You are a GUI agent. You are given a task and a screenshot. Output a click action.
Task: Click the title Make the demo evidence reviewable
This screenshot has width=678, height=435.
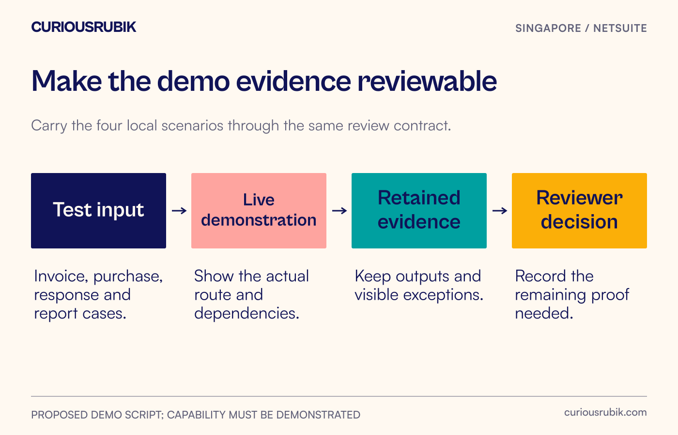tap(264, 81)
